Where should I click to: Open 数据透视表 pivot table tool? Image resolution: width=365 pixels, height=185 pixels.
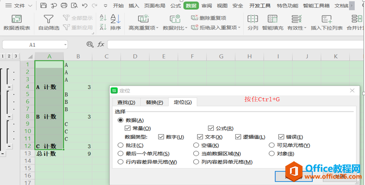point(17,23)
